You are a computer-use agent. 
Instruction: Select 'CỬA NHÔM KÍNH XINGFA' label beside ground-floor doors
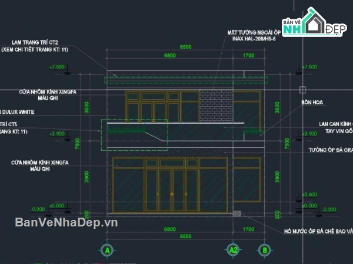[x=40, y=163]
